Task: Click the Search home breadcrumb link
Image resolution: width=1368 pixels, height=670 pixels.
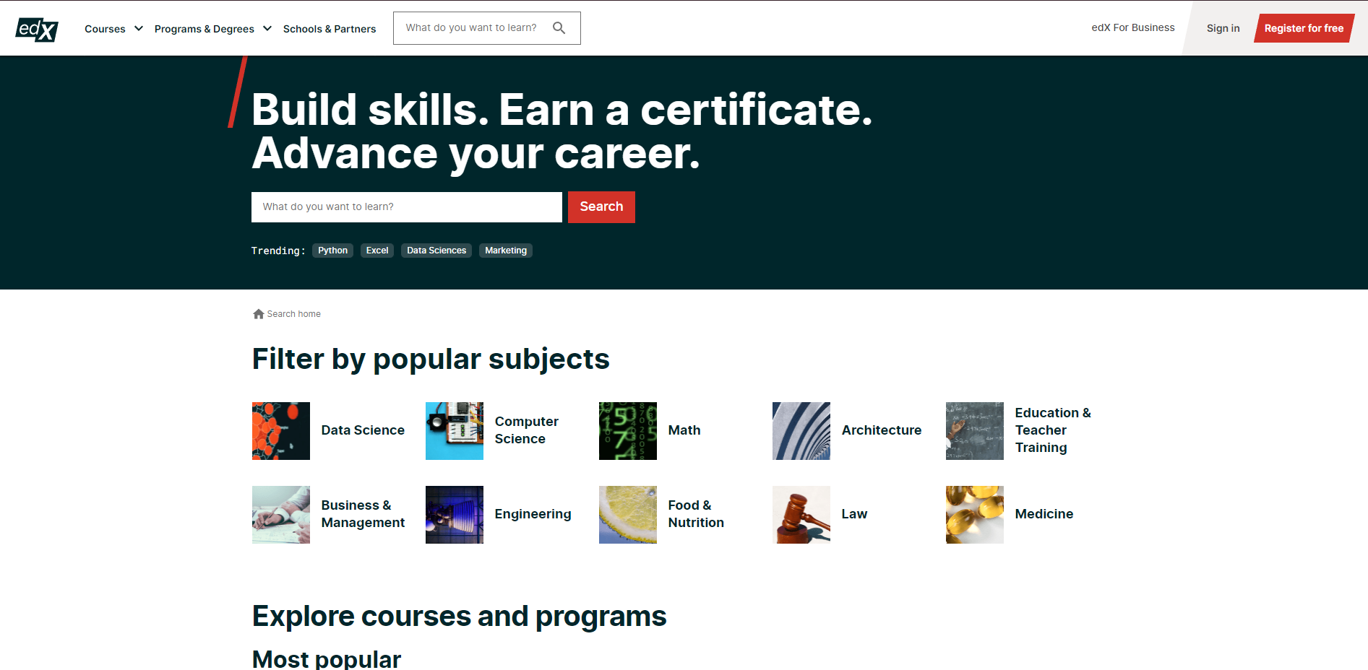Action: click(294, 314)
